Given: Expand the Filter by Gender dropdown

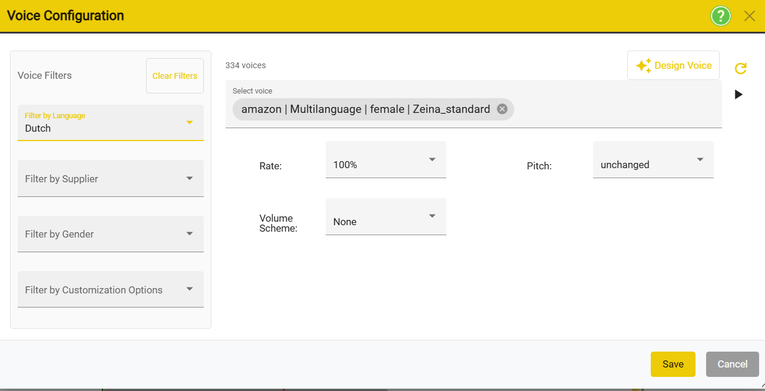Looking at the screenshot, I should pos(111,234).
